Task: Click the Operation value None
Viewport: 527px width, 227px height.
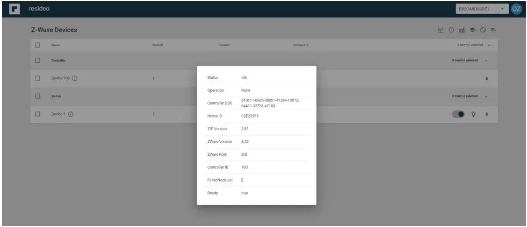Action: [246, 91]
